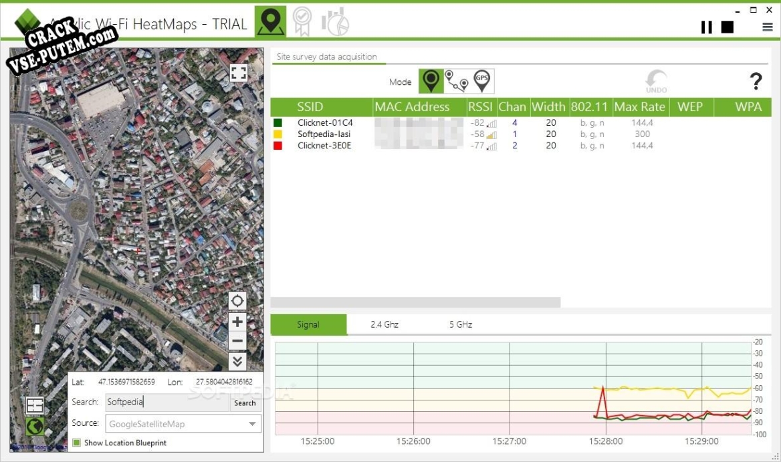Click the Lat value 47.1536971582659
Viewport: 781px width, 462px height.
click(x=126, y=382)
